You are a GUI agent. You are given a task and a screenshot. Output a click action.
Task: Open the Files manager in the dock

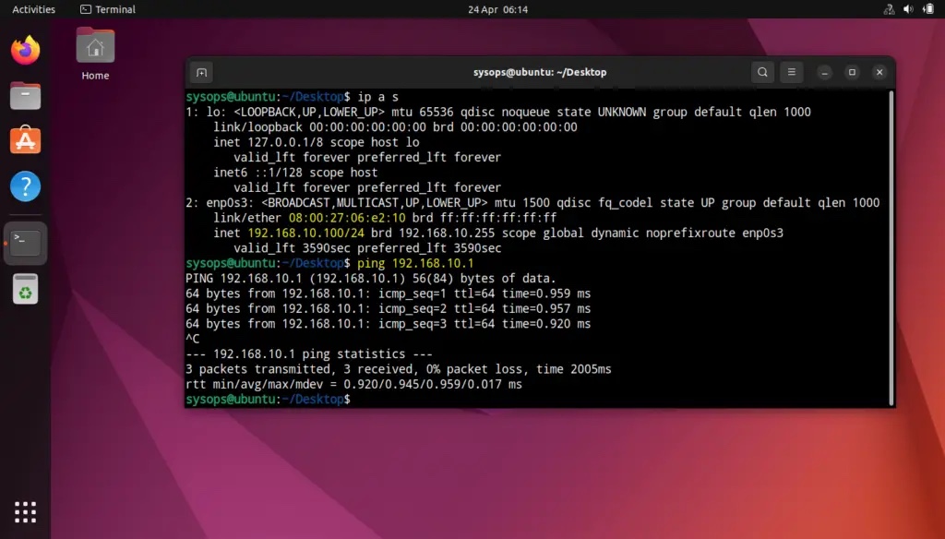(26, 95)
